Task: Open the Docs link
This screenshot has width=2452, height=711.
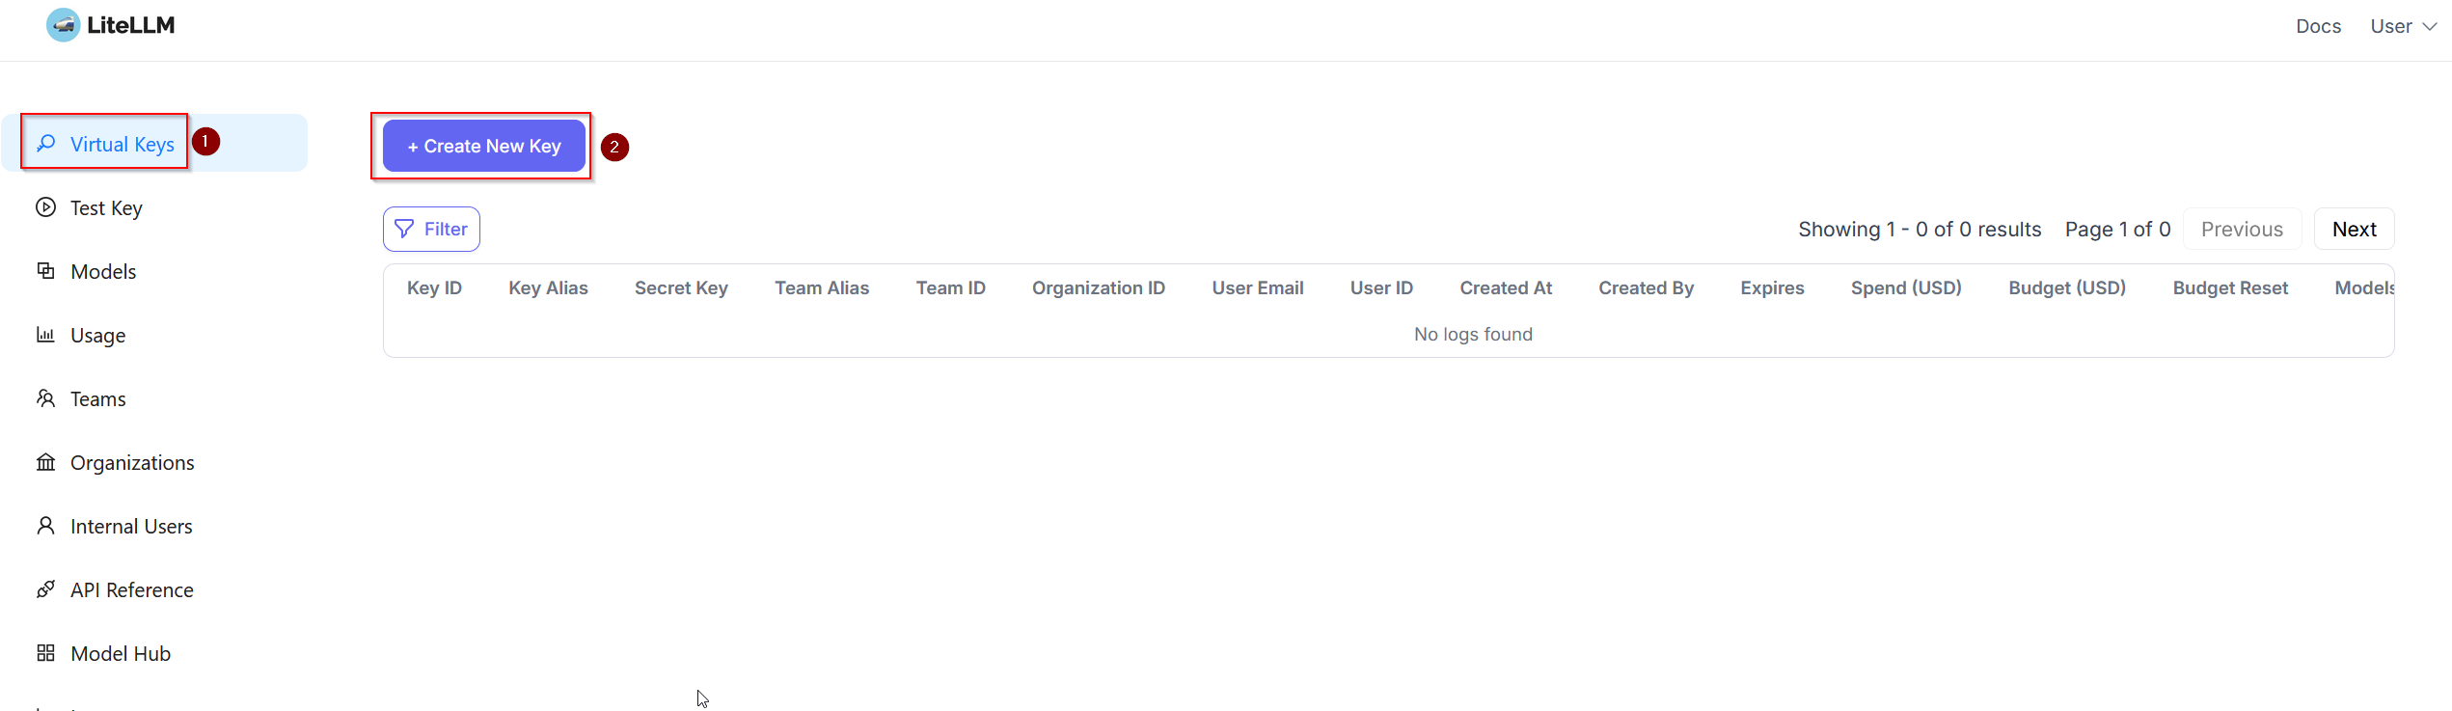Action: pyautogui.click(x=2318, y=26)
